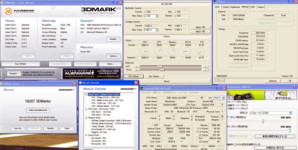Click the Set Values button
298x150 pixels.
(x=154, y=76)
